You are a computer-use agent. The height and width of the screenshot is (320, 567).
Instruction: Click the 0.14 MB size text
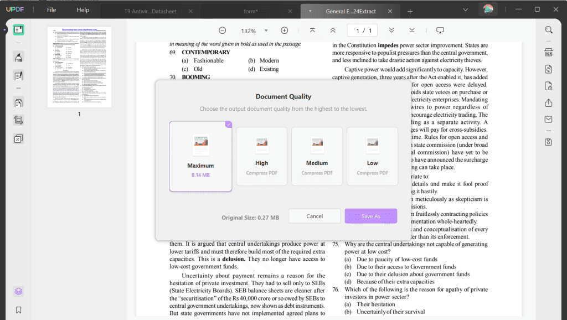[x=200, y=175]
